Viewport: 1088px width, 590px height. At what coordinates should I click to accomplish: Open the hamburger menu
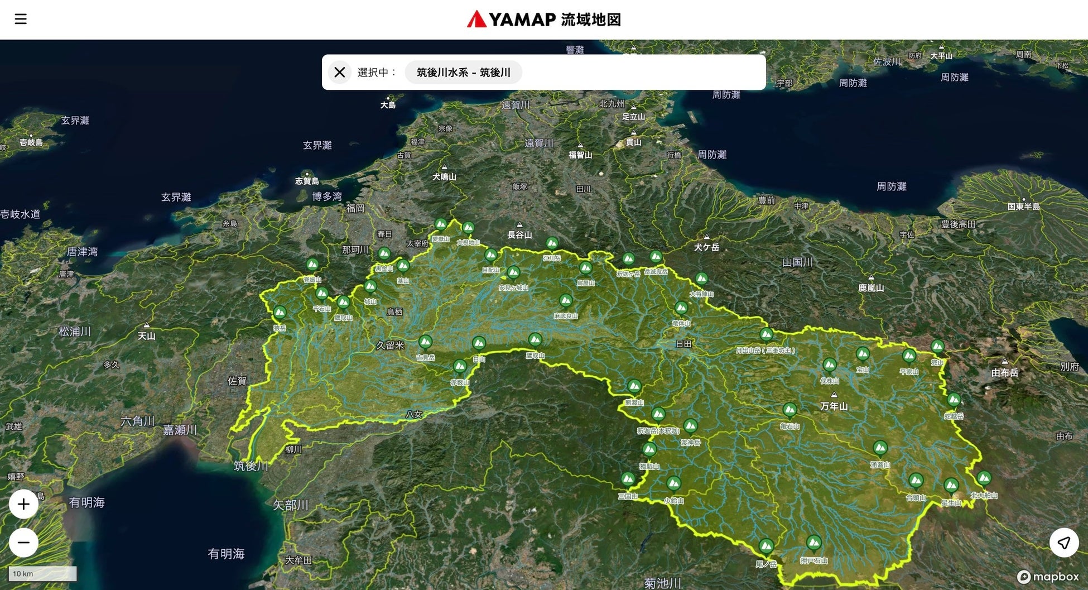pyautogui.click(x=21, y=19)
